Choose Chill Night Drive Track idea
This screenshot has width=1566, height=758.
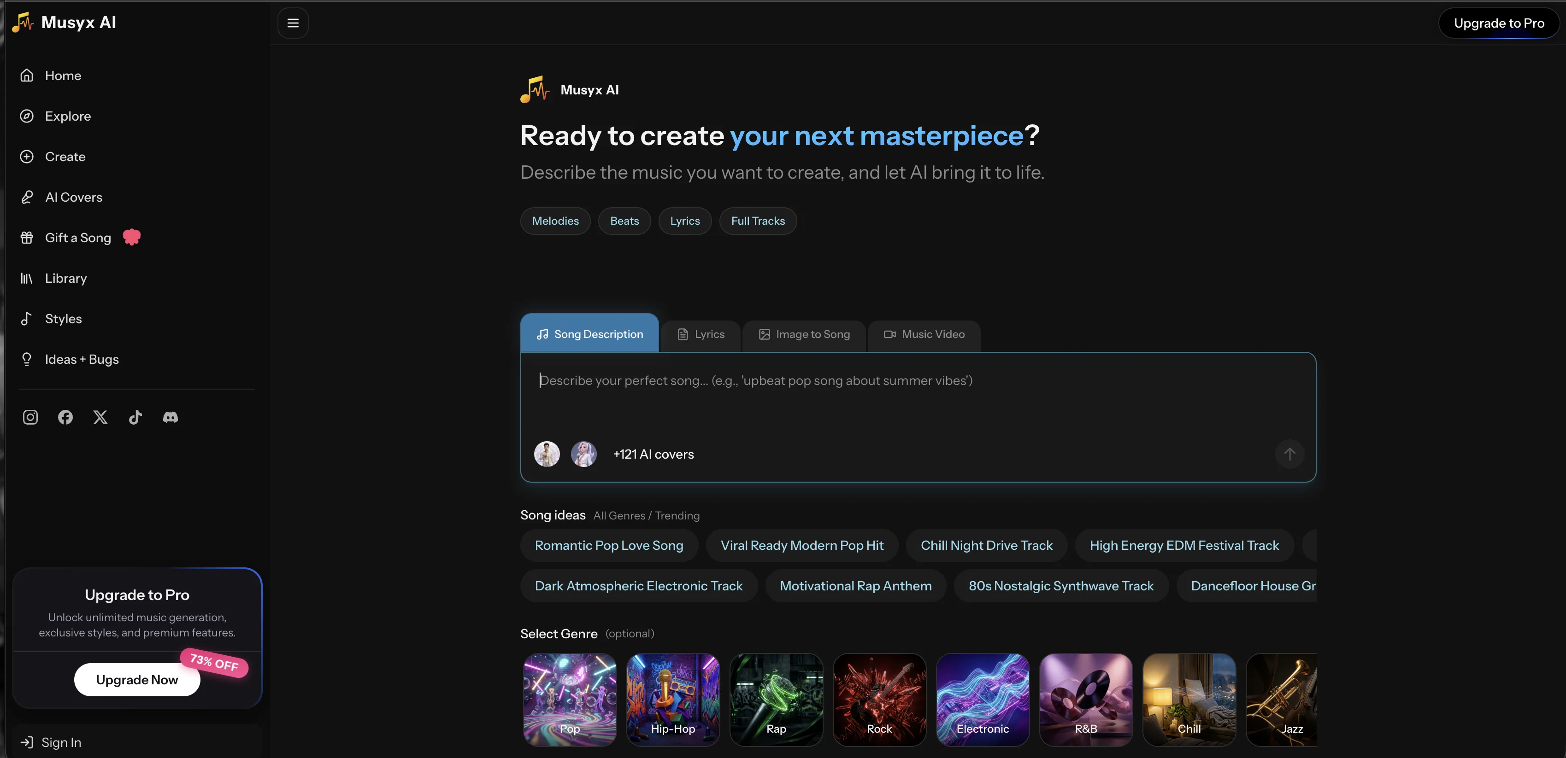point(986,545)
